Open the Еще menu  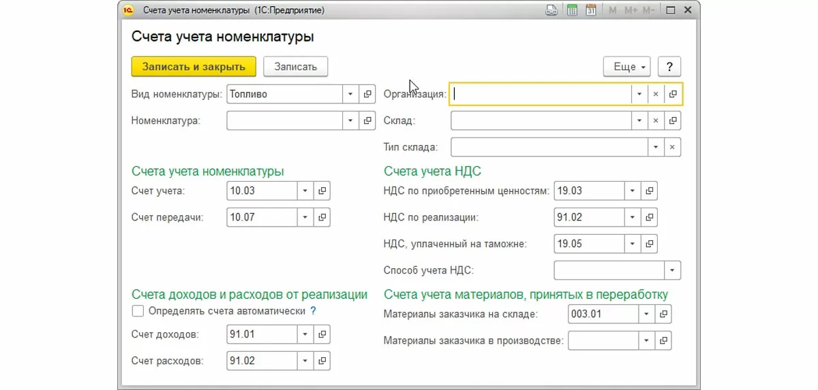pos(626,67)
